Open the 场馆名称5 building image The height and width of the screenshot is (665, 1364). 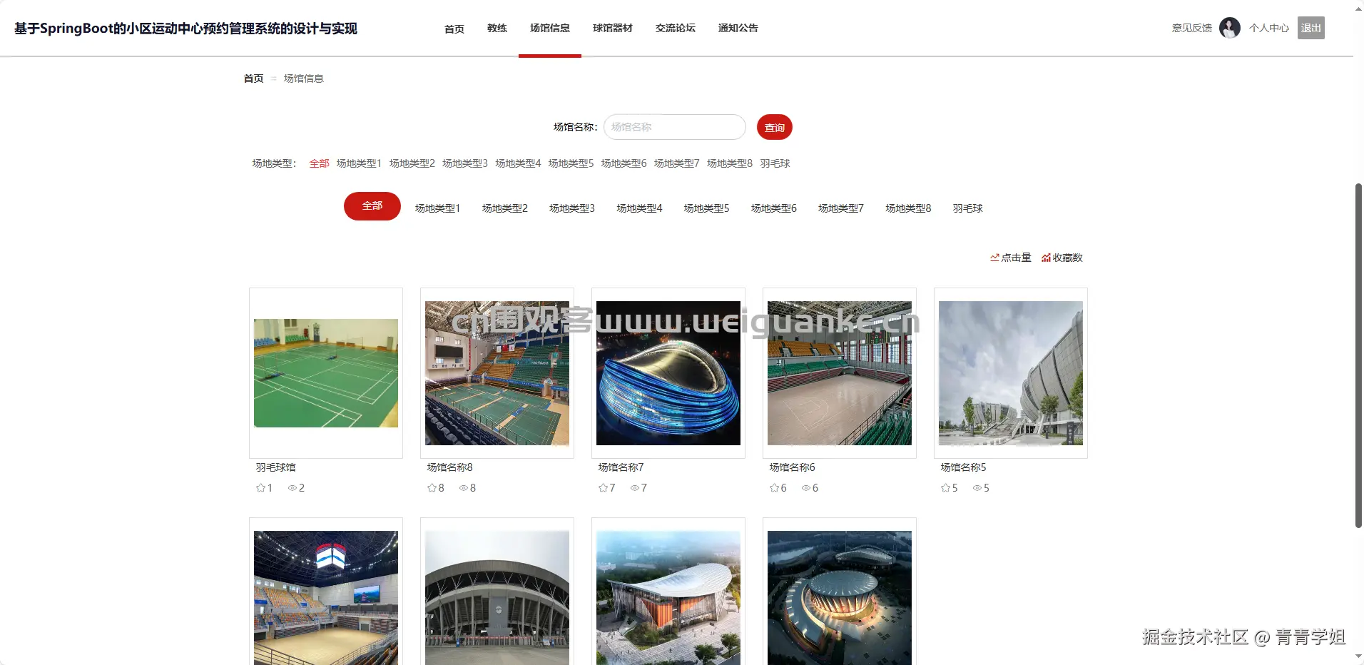pyautogui.click(x=1011, y=373)
